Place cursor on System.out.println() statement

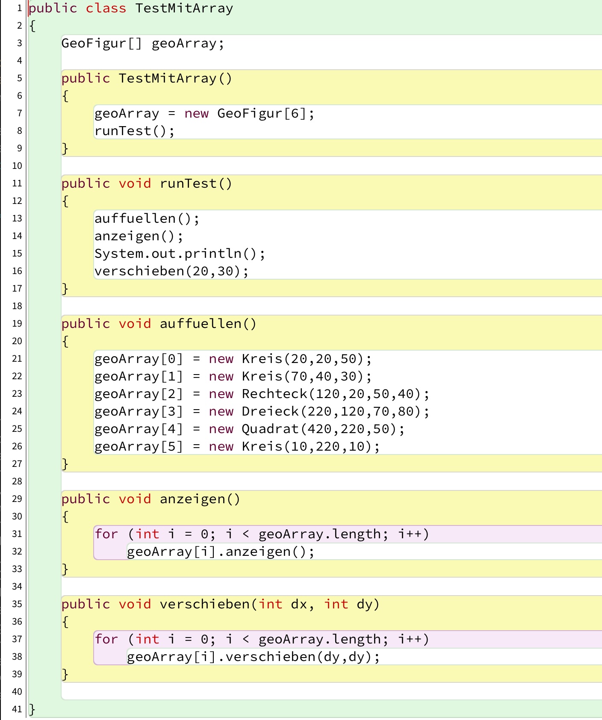180,254
